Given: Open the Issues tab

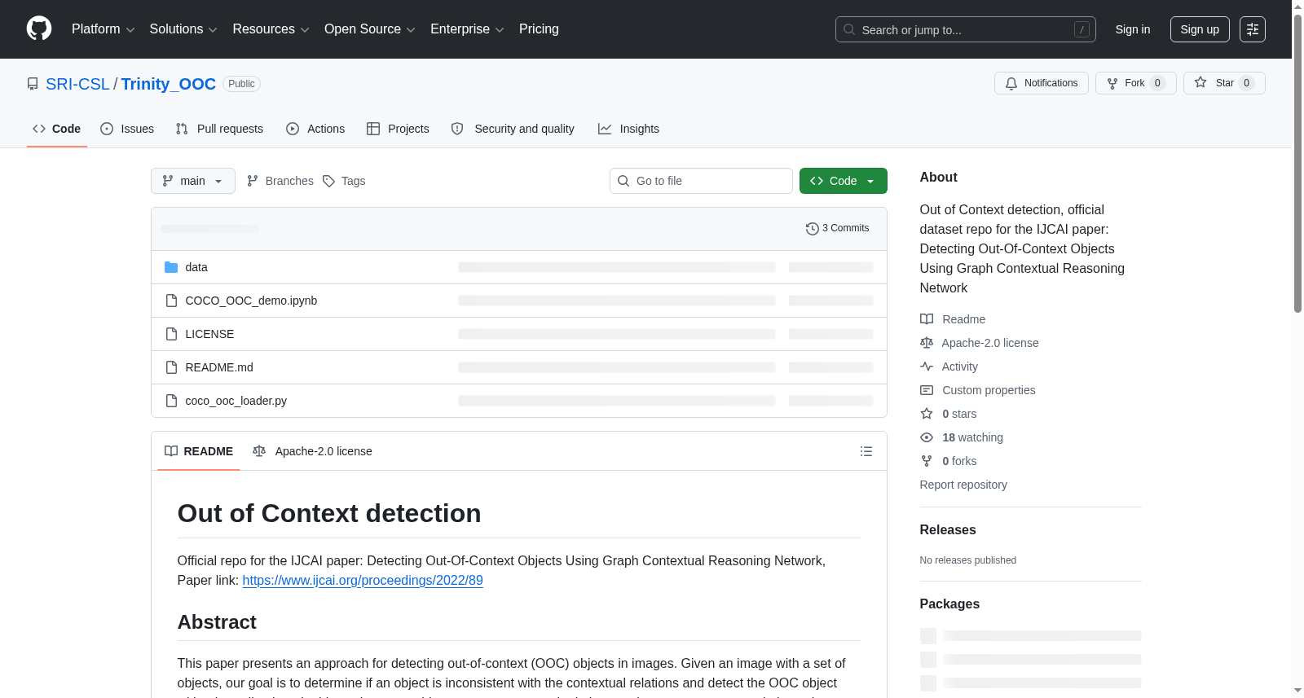Looking at the screenshot, I should click(x=127, y=129).
